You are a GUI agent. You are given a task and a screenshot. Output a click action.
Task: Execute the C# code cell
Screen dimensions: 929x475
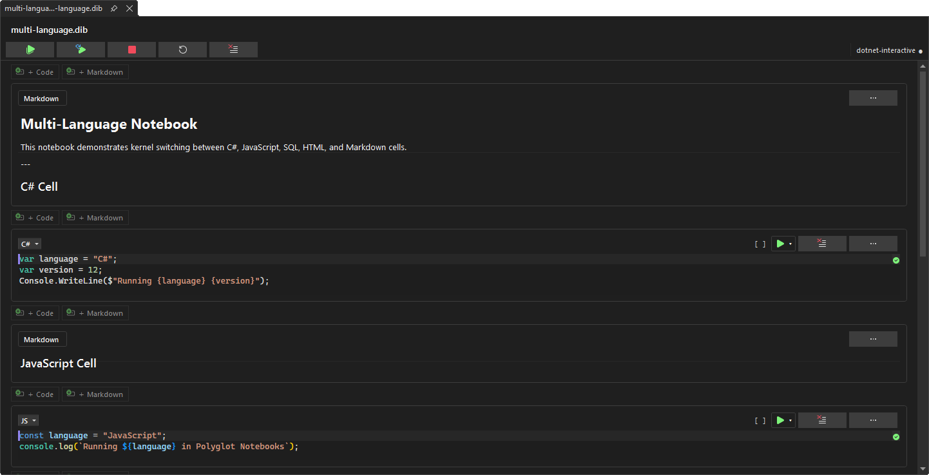point(780,243)
